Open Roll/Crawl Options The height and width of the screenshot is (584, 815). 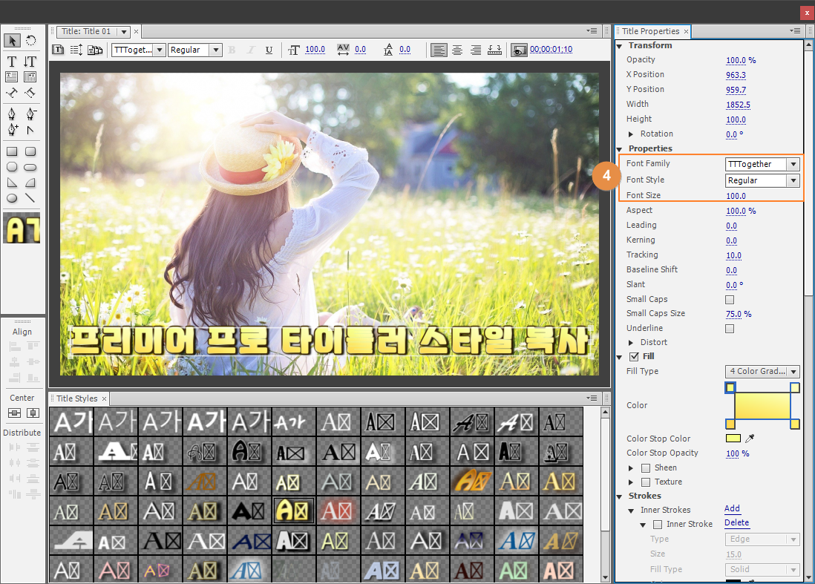[x=76, y=50]
